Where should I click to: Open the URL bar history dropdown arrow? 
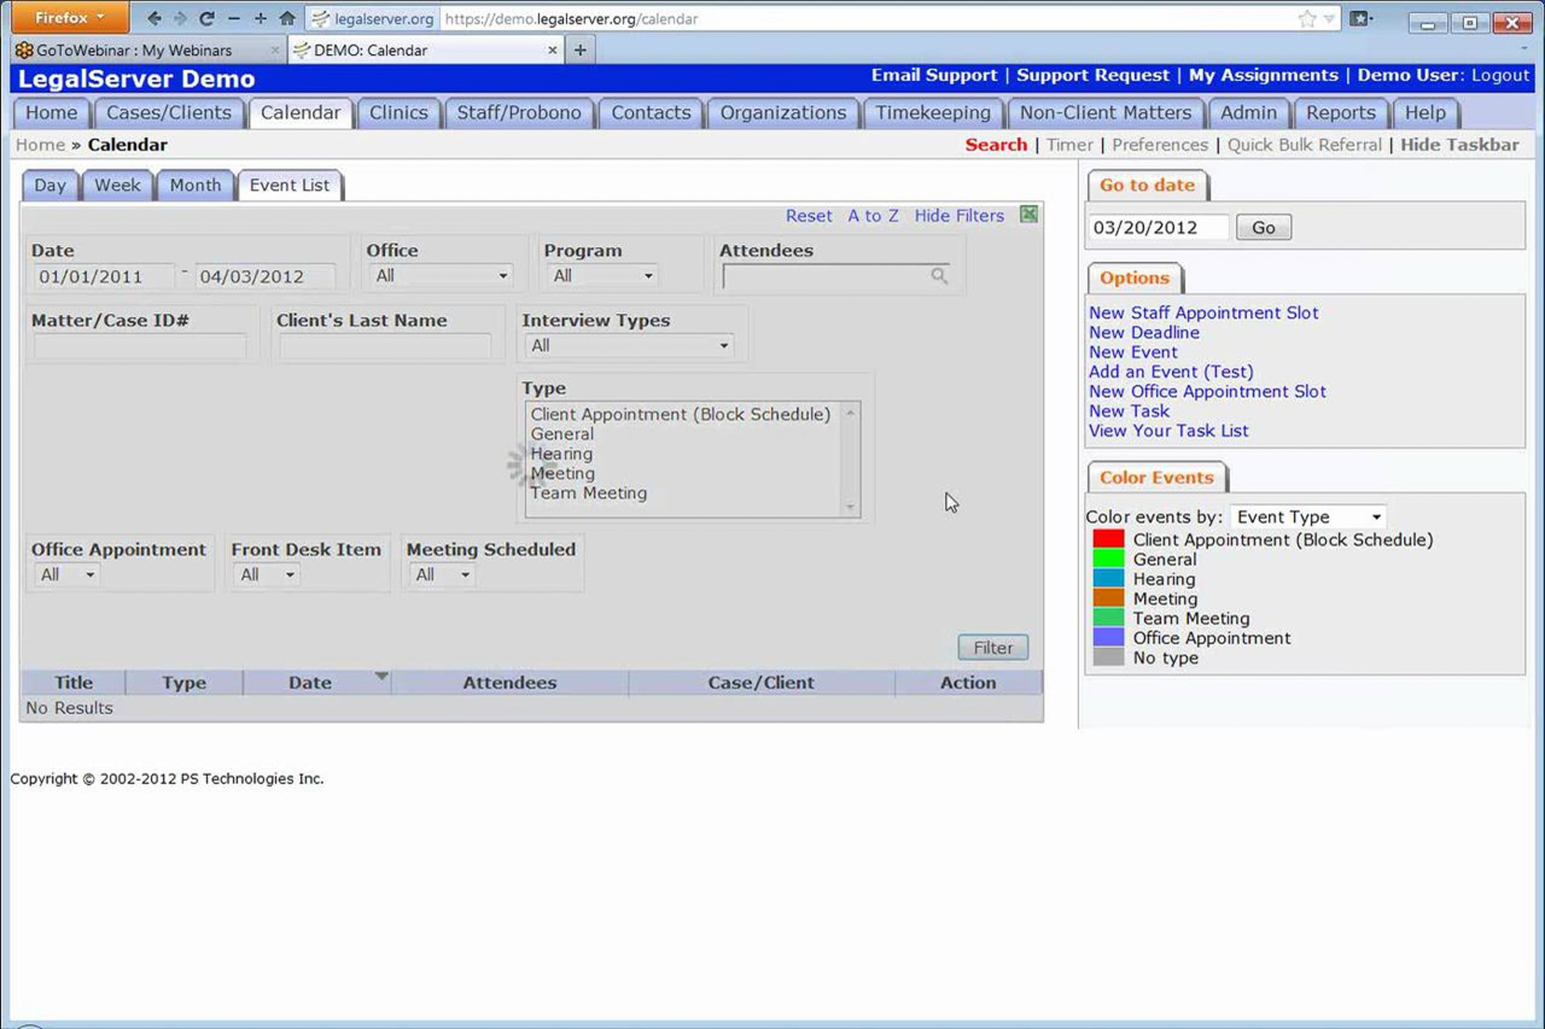pos(1329,19)
